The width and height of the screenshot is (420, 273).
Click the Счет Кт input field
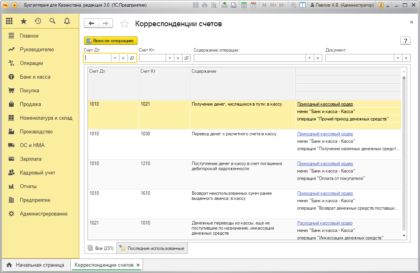[152, 58]
